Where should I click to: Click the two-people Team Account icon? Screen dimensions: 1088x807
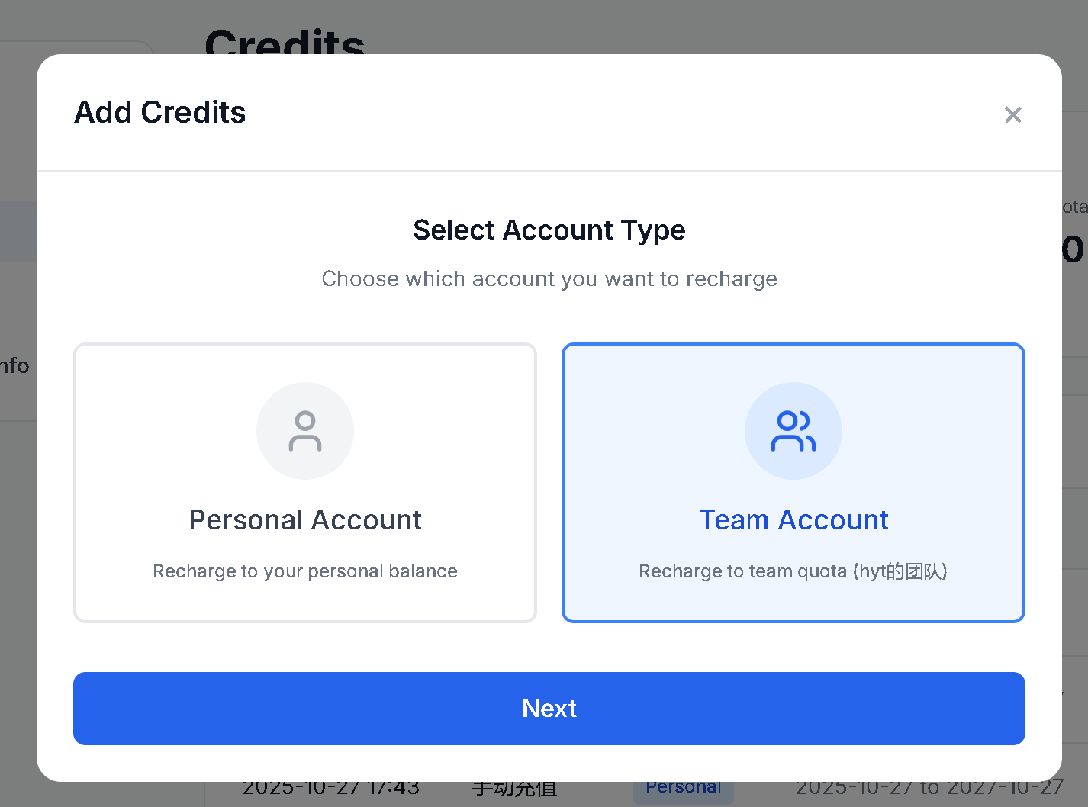(x=793, y=431)
